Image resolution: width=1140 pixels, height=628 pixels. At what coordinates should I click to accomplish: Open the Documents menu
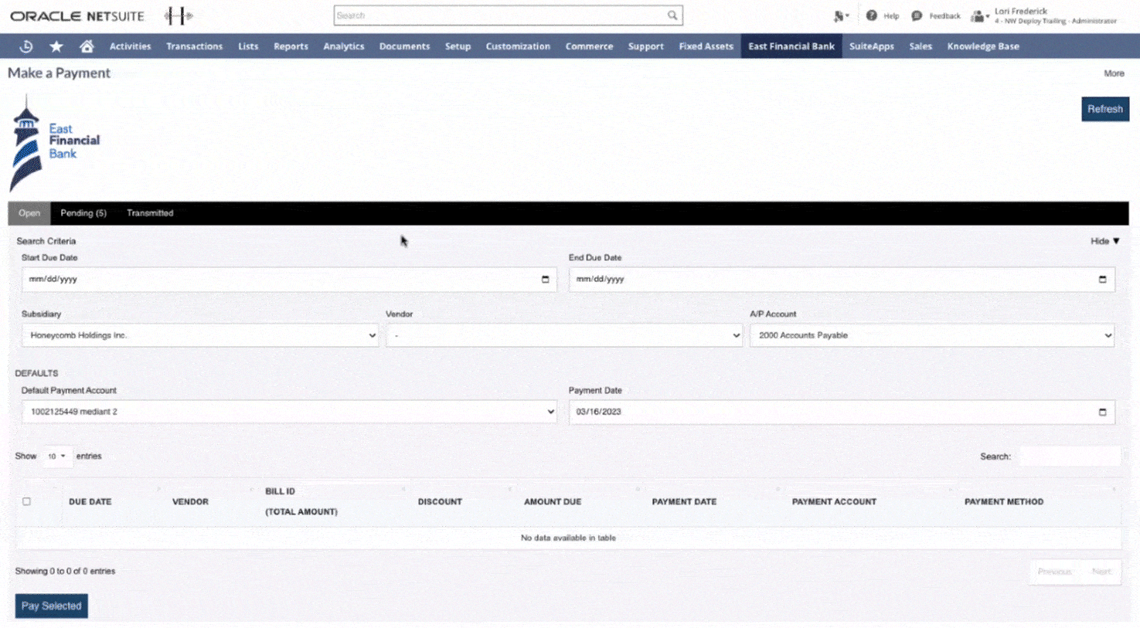tap(404, 46)
